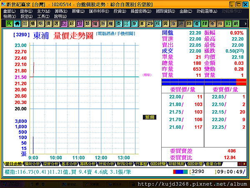The height and width of the screenshot is (188, 250).
Task: Click the magenta 選 toolbar icon
Action: coord(64,23)
